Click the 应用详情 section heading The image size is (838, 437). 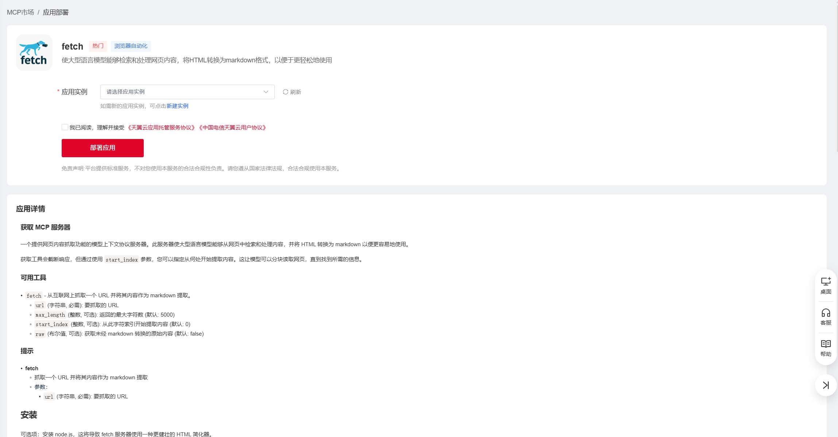31,209
